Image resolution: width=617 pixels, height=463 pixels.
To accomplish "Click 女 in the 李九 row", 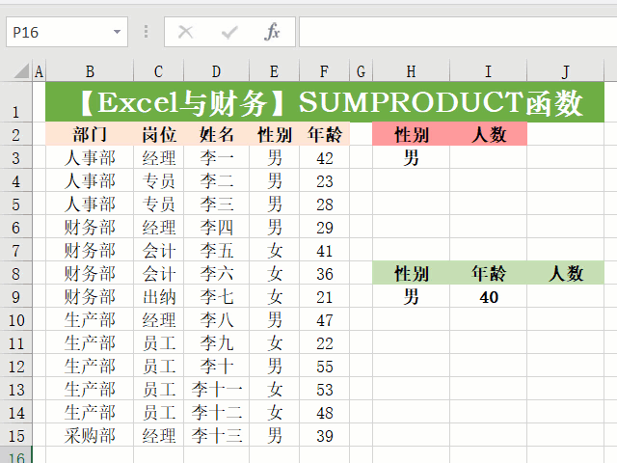I will tap(274, 342).
